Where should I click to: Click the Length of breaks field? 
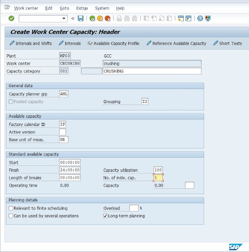pyautogui.click(x=70, y=178)
